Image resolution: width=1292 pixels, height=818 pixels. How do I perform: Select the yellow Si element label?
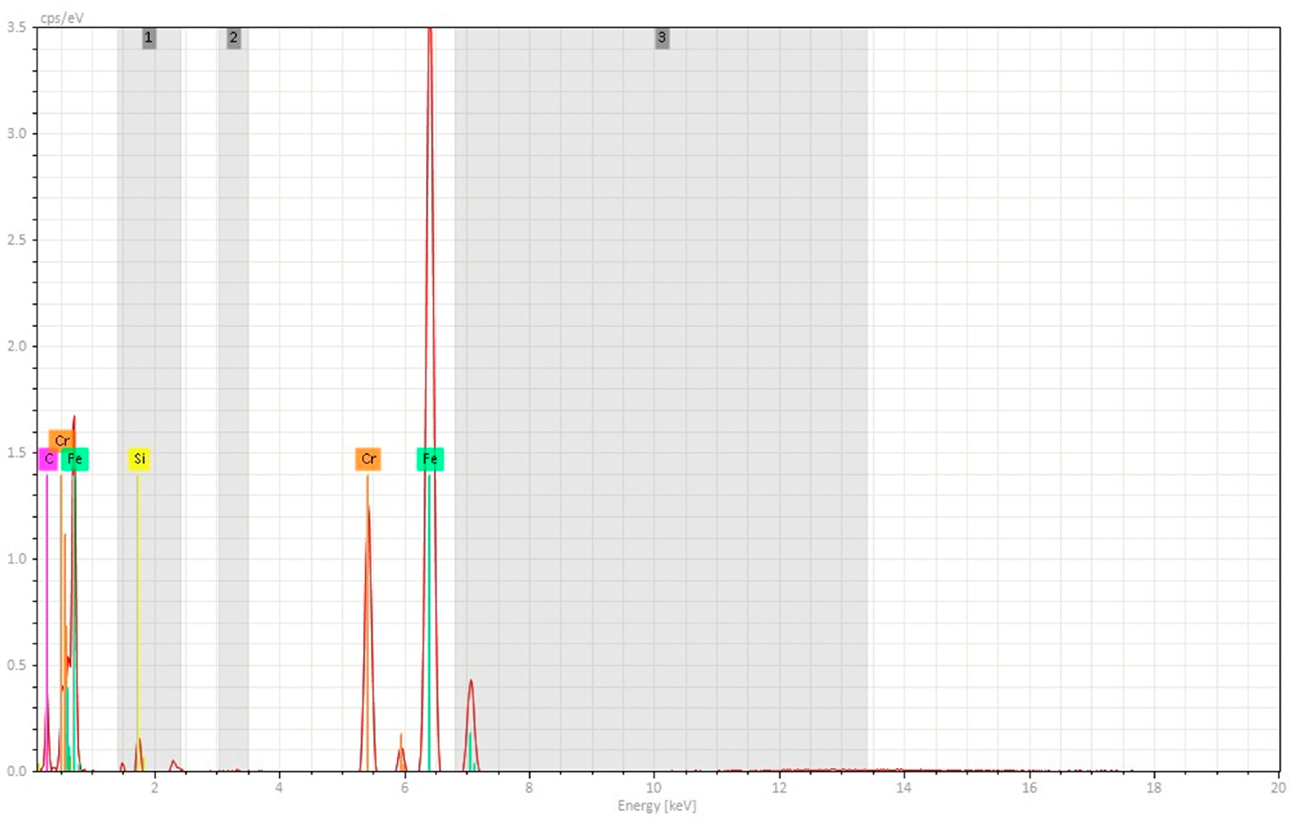[139, 460]
